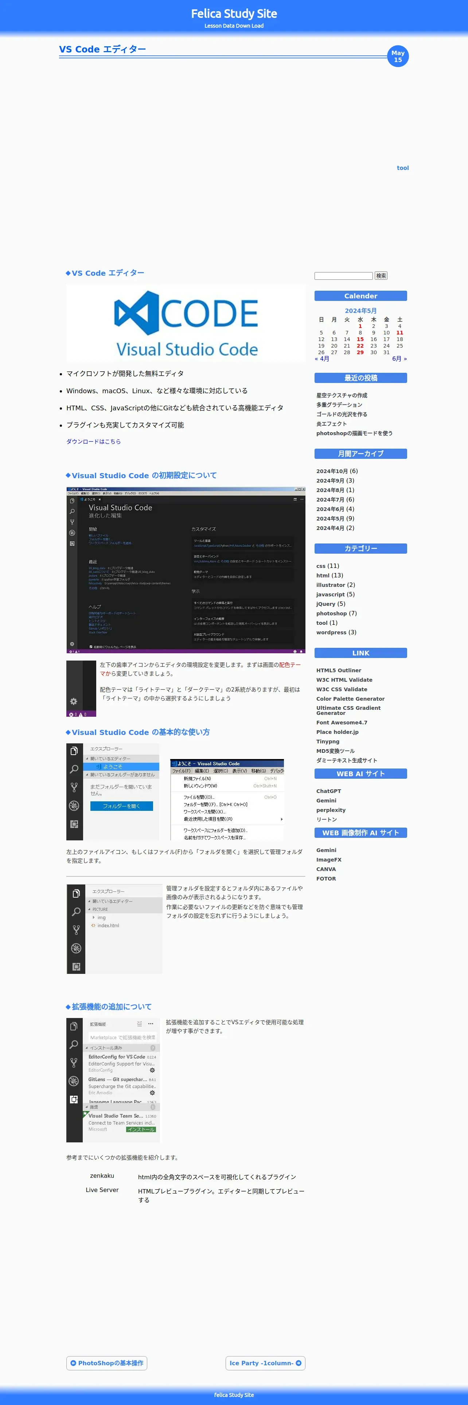
Task: Click the gear icon settings screenshot
Action: click(x=81, y=688)
